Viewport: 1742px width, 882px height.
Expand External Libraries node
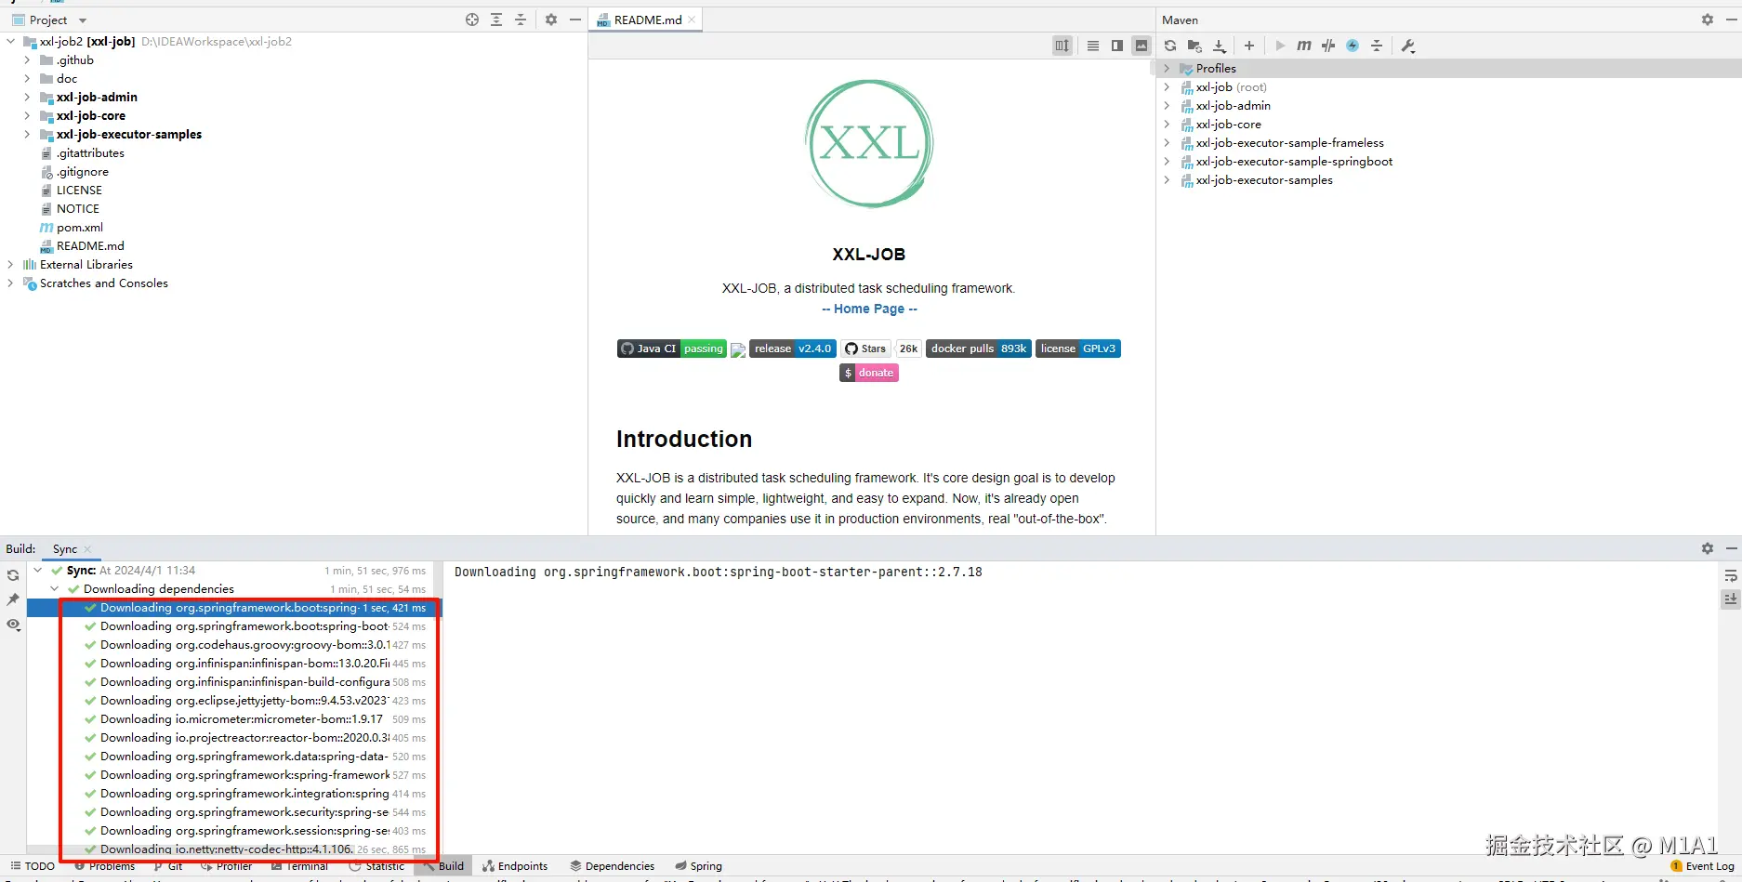[x=10, y=265]
